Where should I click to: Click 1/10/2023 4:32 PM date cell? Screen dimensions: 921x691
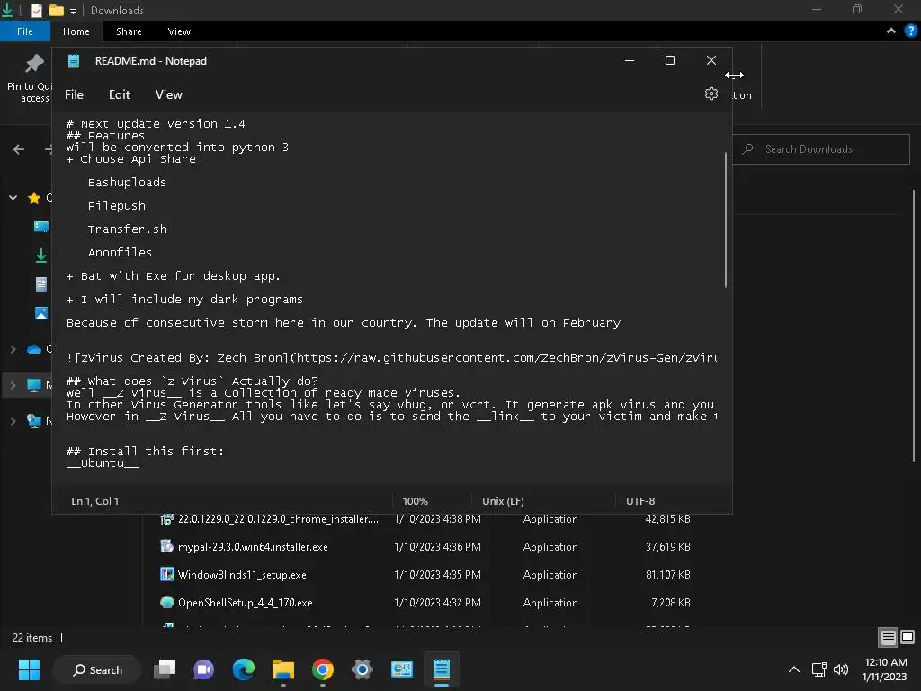(x=437, y=603)
